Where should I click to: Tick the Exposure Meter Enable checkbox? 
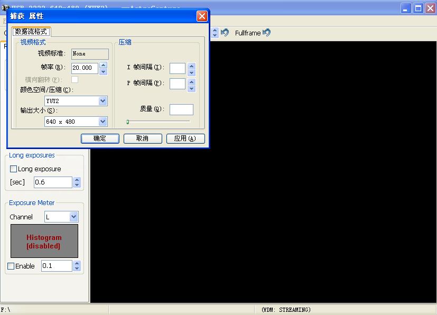coord(11,266)
